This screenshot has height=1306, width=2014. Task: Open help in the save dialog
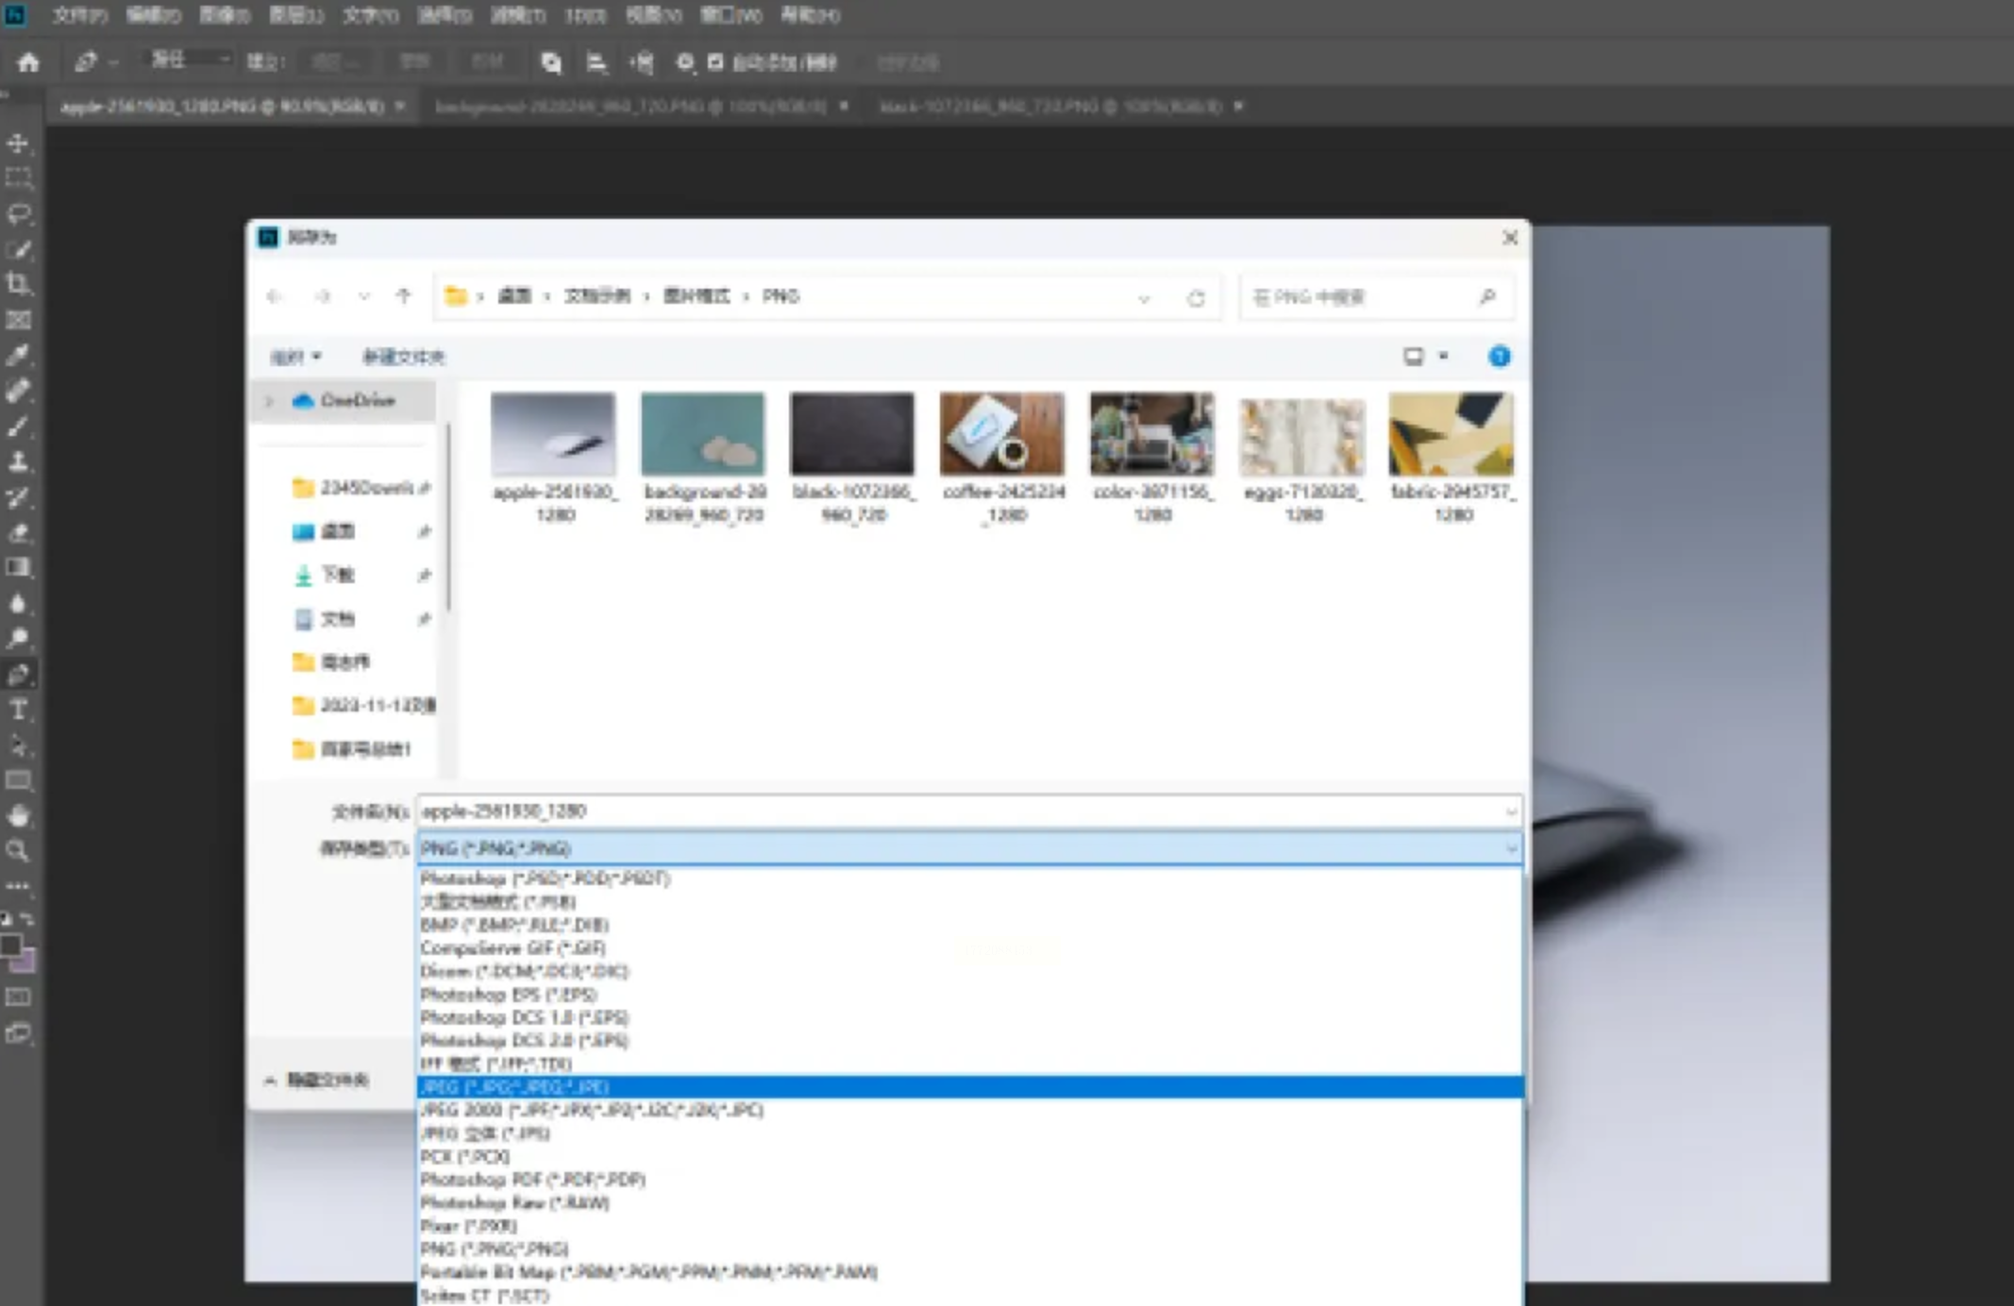[1498, 357]
